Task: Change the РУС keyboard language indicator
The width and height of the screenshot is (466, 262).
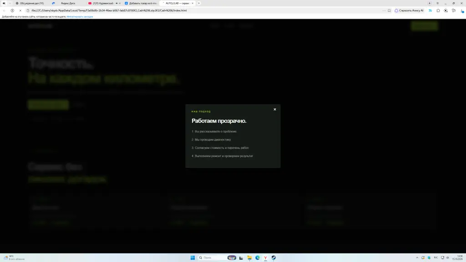Action: tap(436, 257)
